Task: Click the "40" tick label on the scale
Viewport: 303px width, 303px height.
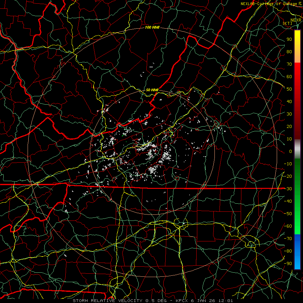Action: pyautogui.click(x=289, y=101)
